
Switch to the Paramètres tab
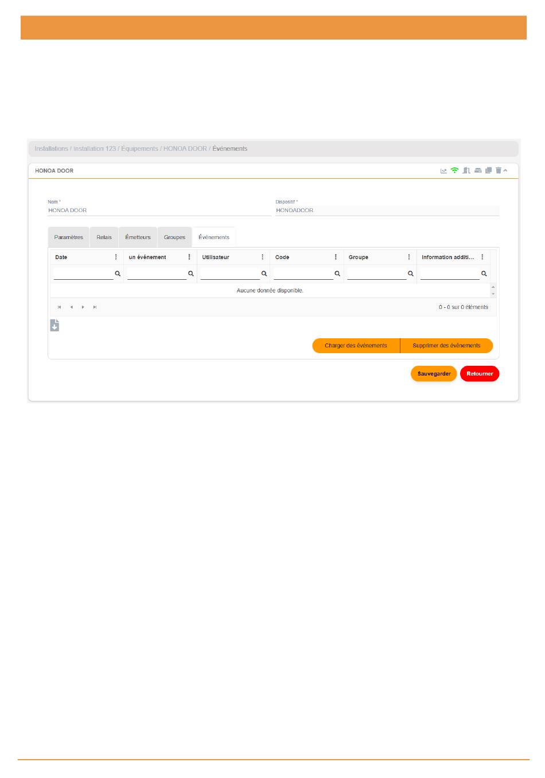69,237
